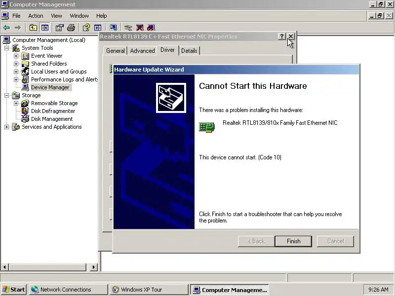This screenshot has height=296, width=395.
Task: Open the Help menu
Action: (102, 16)
